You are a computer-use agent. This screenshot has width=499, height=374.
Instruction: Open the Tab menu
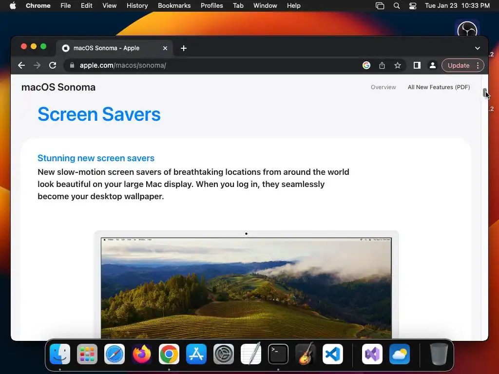pos(238,6)
